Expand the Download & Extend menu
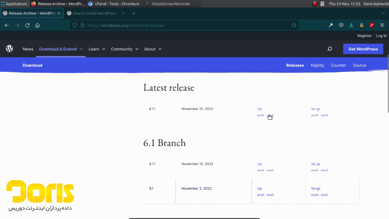389x219 pixels. (x=61, y=49)
